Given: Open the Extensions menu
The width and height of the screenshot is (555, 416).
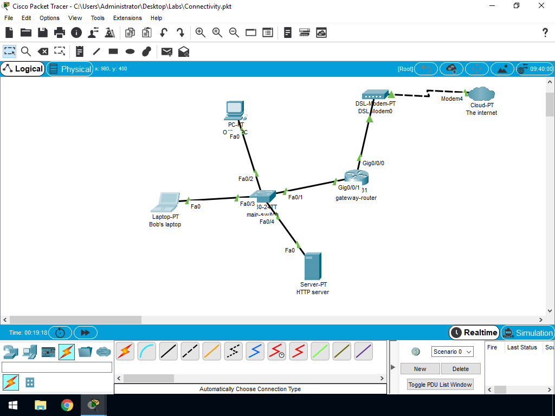Looking at the screenshot, I should click(x=127, y=18).
